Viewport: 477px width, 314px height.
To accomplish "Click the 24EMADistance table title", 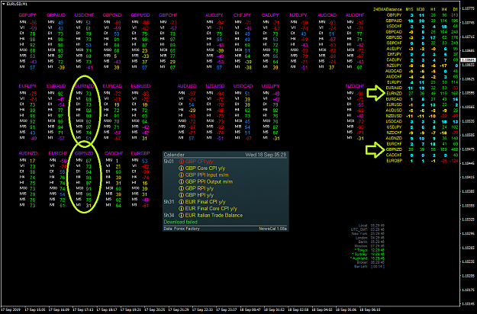I will (387, 9).
